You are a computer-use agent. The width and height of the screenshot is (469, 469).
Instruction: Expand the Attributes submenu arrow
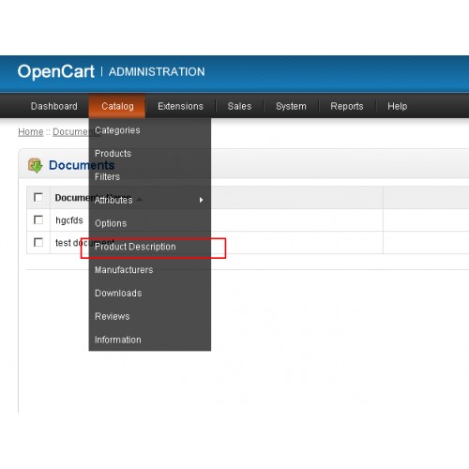201,200
